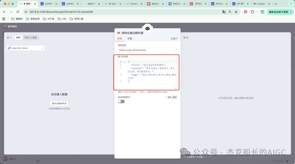Image resolution: width=295 pixels, height=164 pixels.
Task: Open the apps grid in the bookmarks bar
Action: click(4, 19)
